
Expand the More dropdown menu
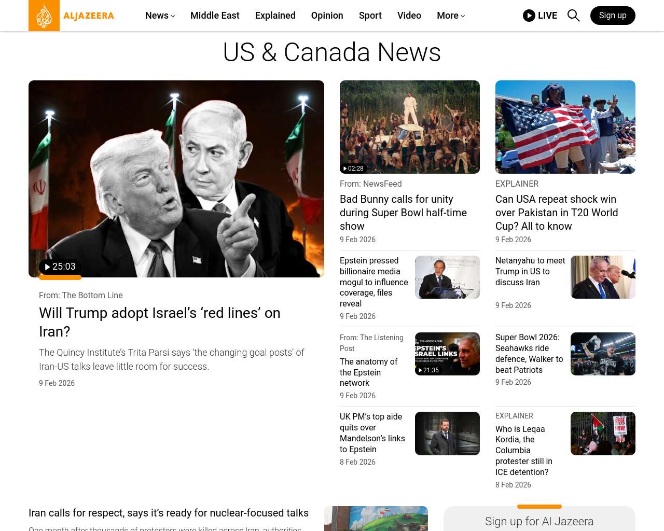pos(450,16)
